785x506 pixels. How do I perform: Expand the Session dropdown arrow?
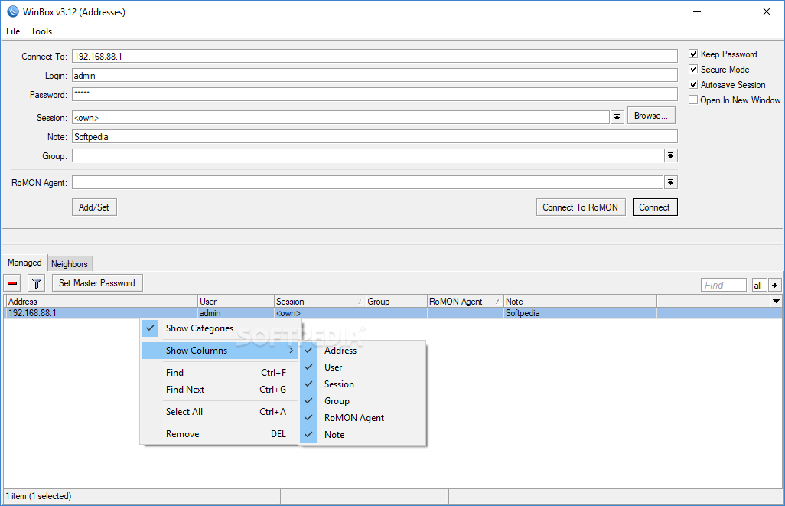coord(617,117)
